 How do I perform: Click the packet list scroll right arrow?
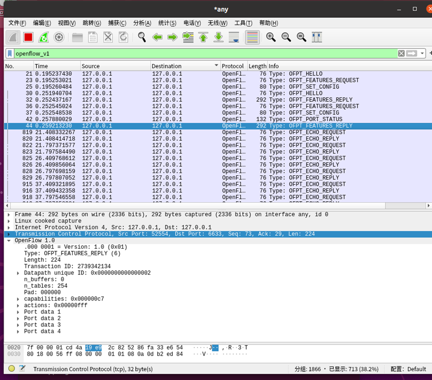[429, 206]
